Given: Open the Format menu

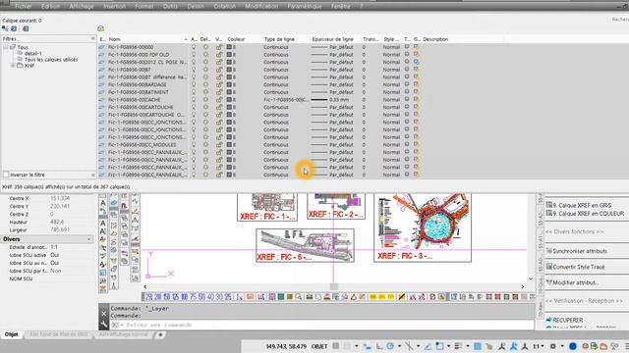Looking at the screenshot, I should click(144, 7).
